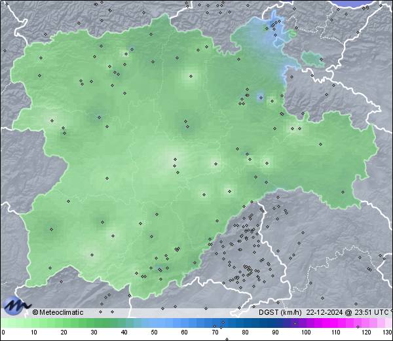The height and width of the screenshot is (341, 393).
Task: Click the scale value 60
Action: coord(185,332)
